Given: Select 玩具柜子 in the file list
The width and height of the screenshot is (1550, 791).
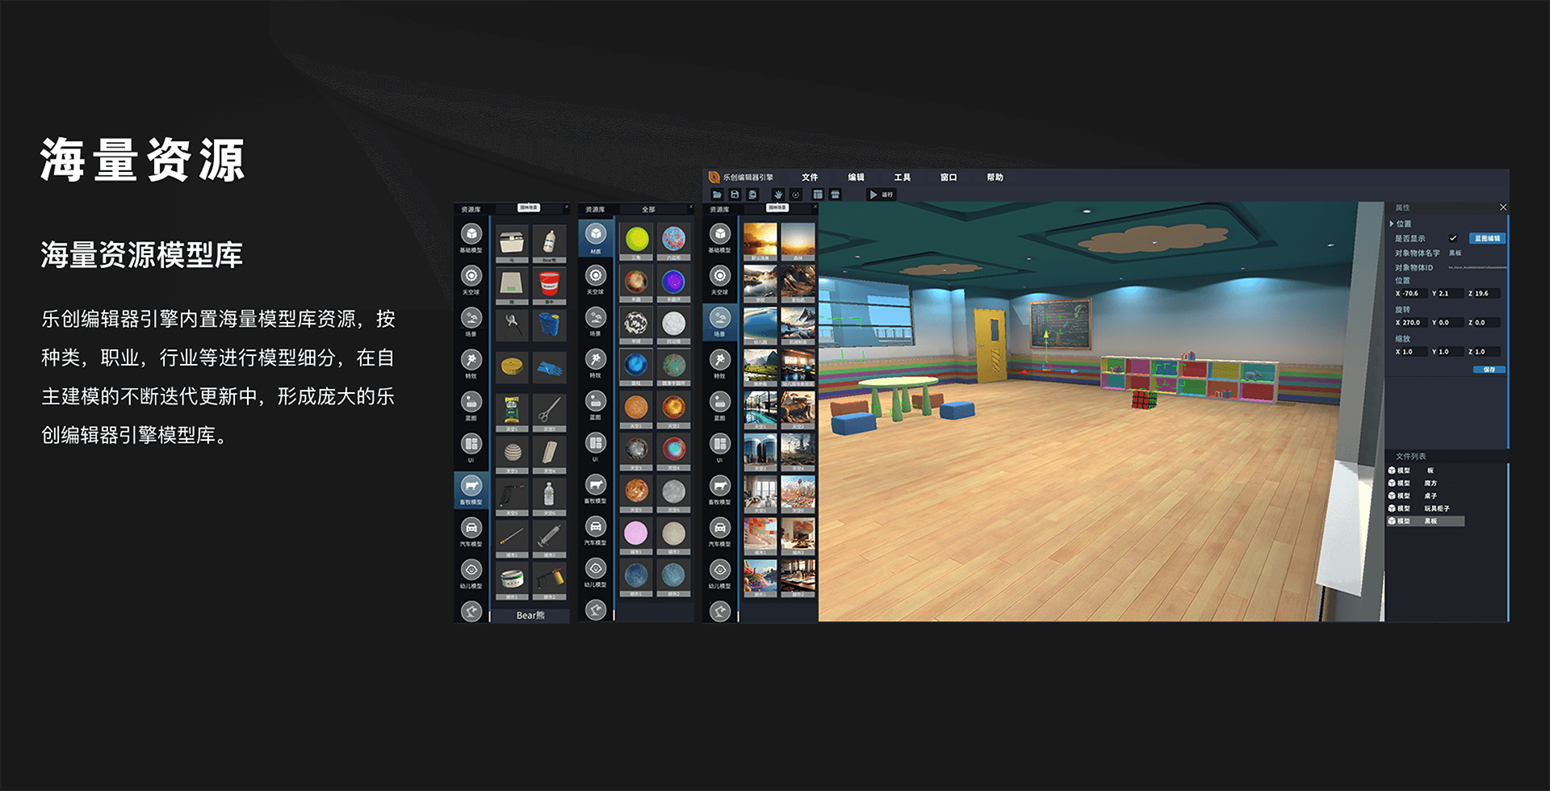Looking at the screenshot, I should click(x=1436, y=508).
